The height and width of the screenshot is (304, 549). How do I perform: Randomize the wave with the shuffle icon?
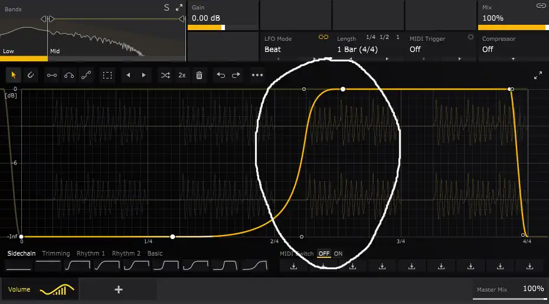click(x=165, y=75)
